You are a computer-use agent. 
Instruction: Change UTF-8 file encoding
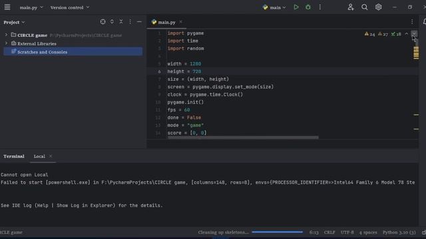click(x=347, y=232)
